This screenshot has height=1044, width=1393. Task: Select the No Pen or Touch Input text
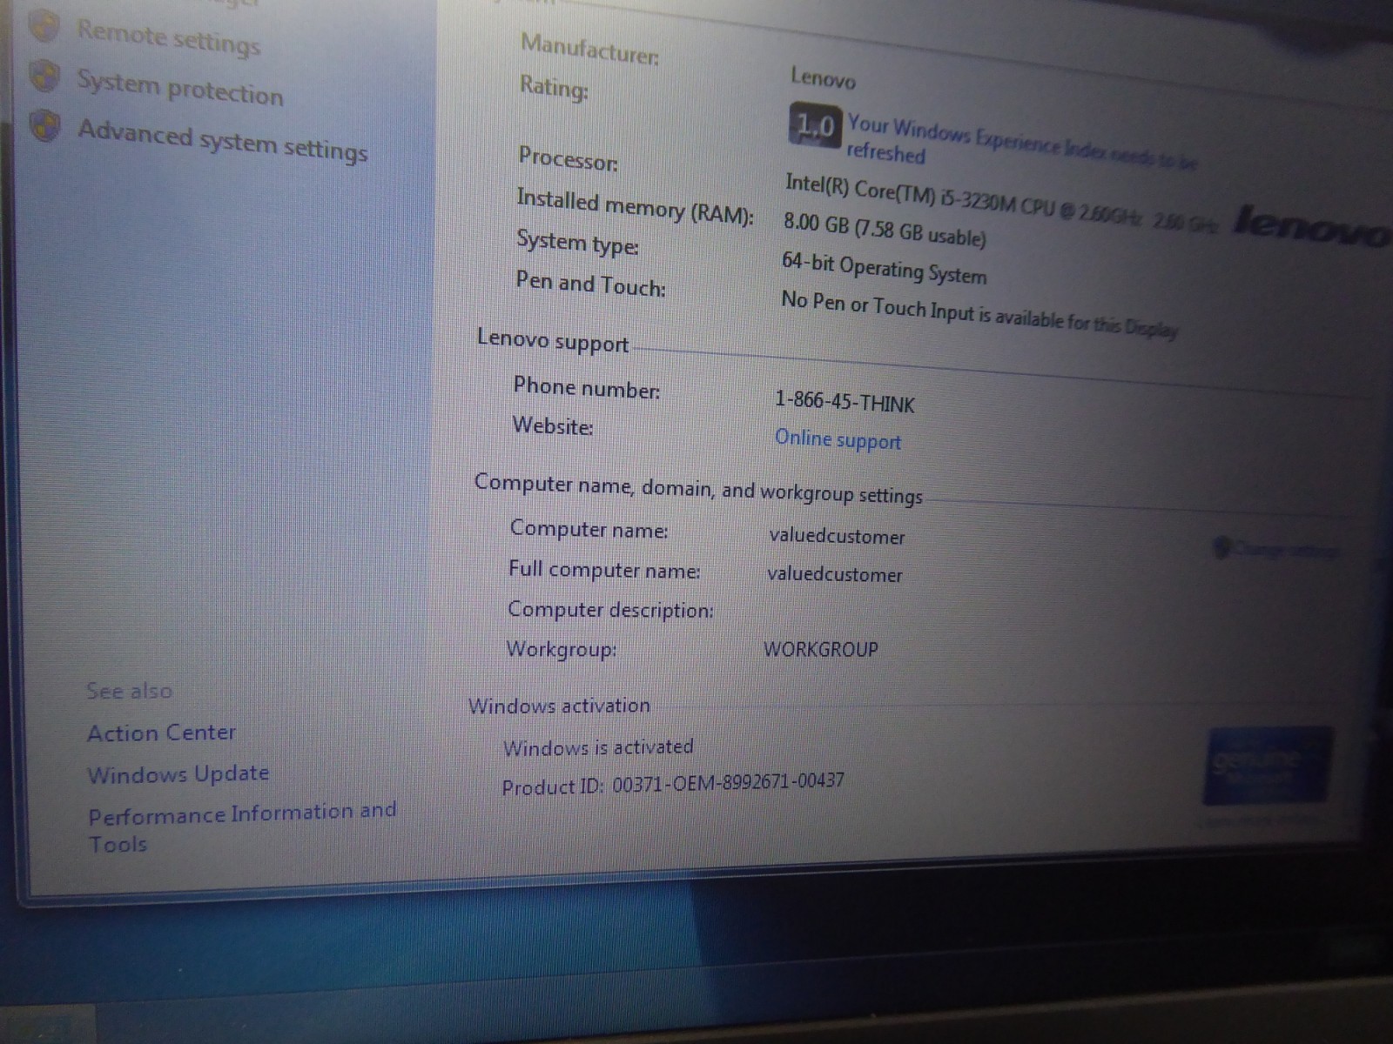pyautogui.click(x=979, y=314)
